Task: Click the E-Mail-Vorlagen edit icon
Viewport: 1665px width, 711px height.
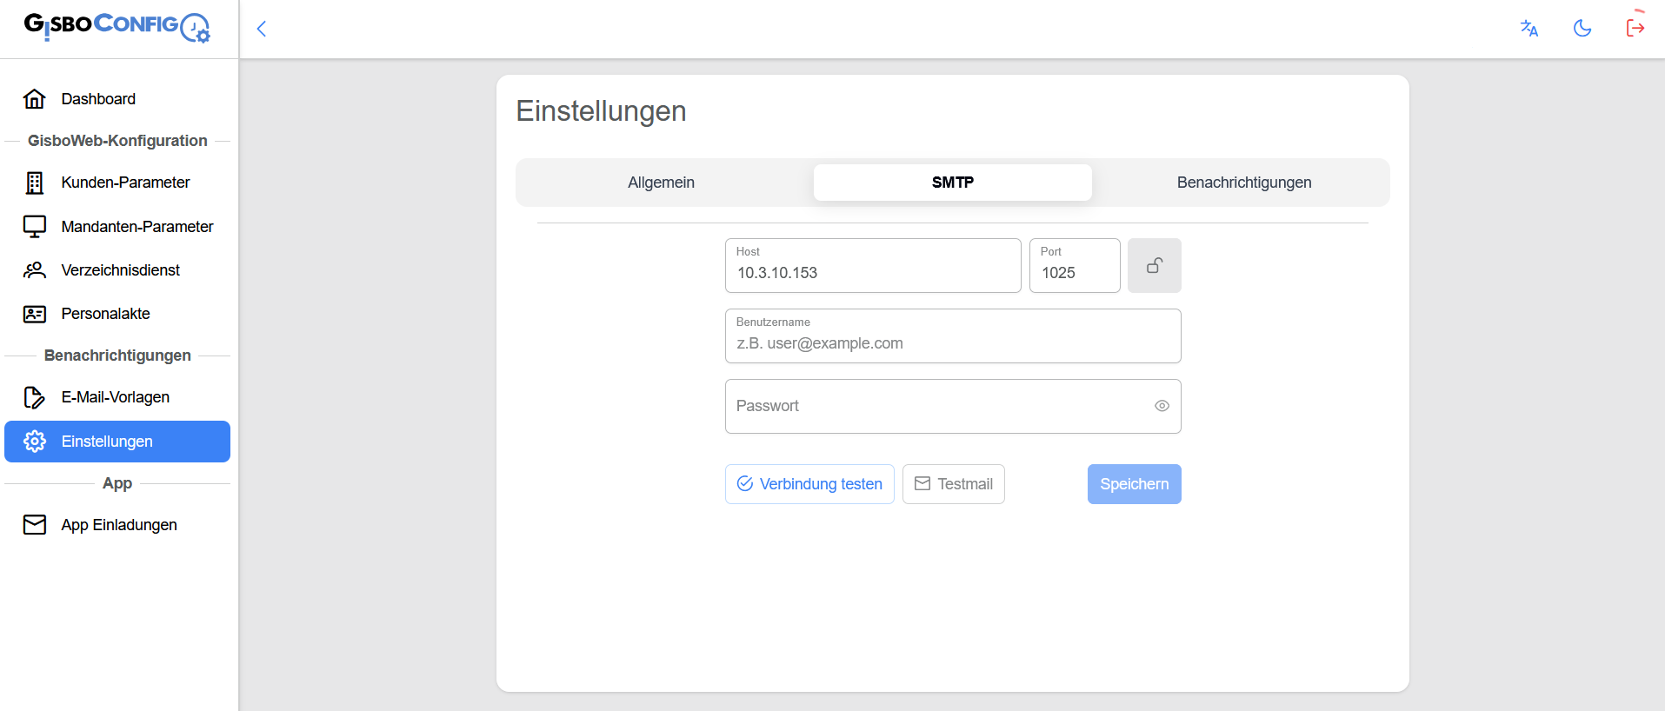Action: (35, 397)
